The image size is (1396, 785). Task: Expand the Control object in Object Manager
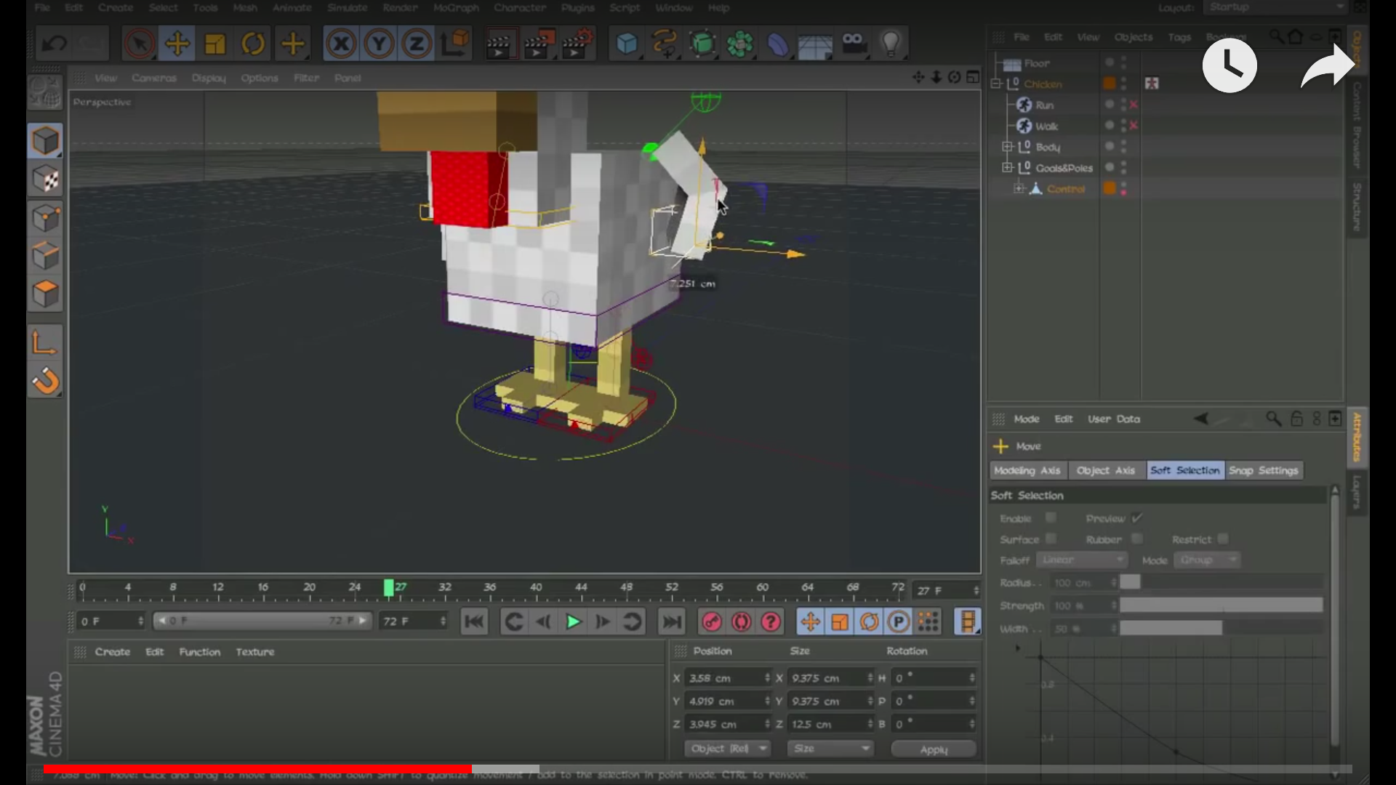[x=1019, y=189]
